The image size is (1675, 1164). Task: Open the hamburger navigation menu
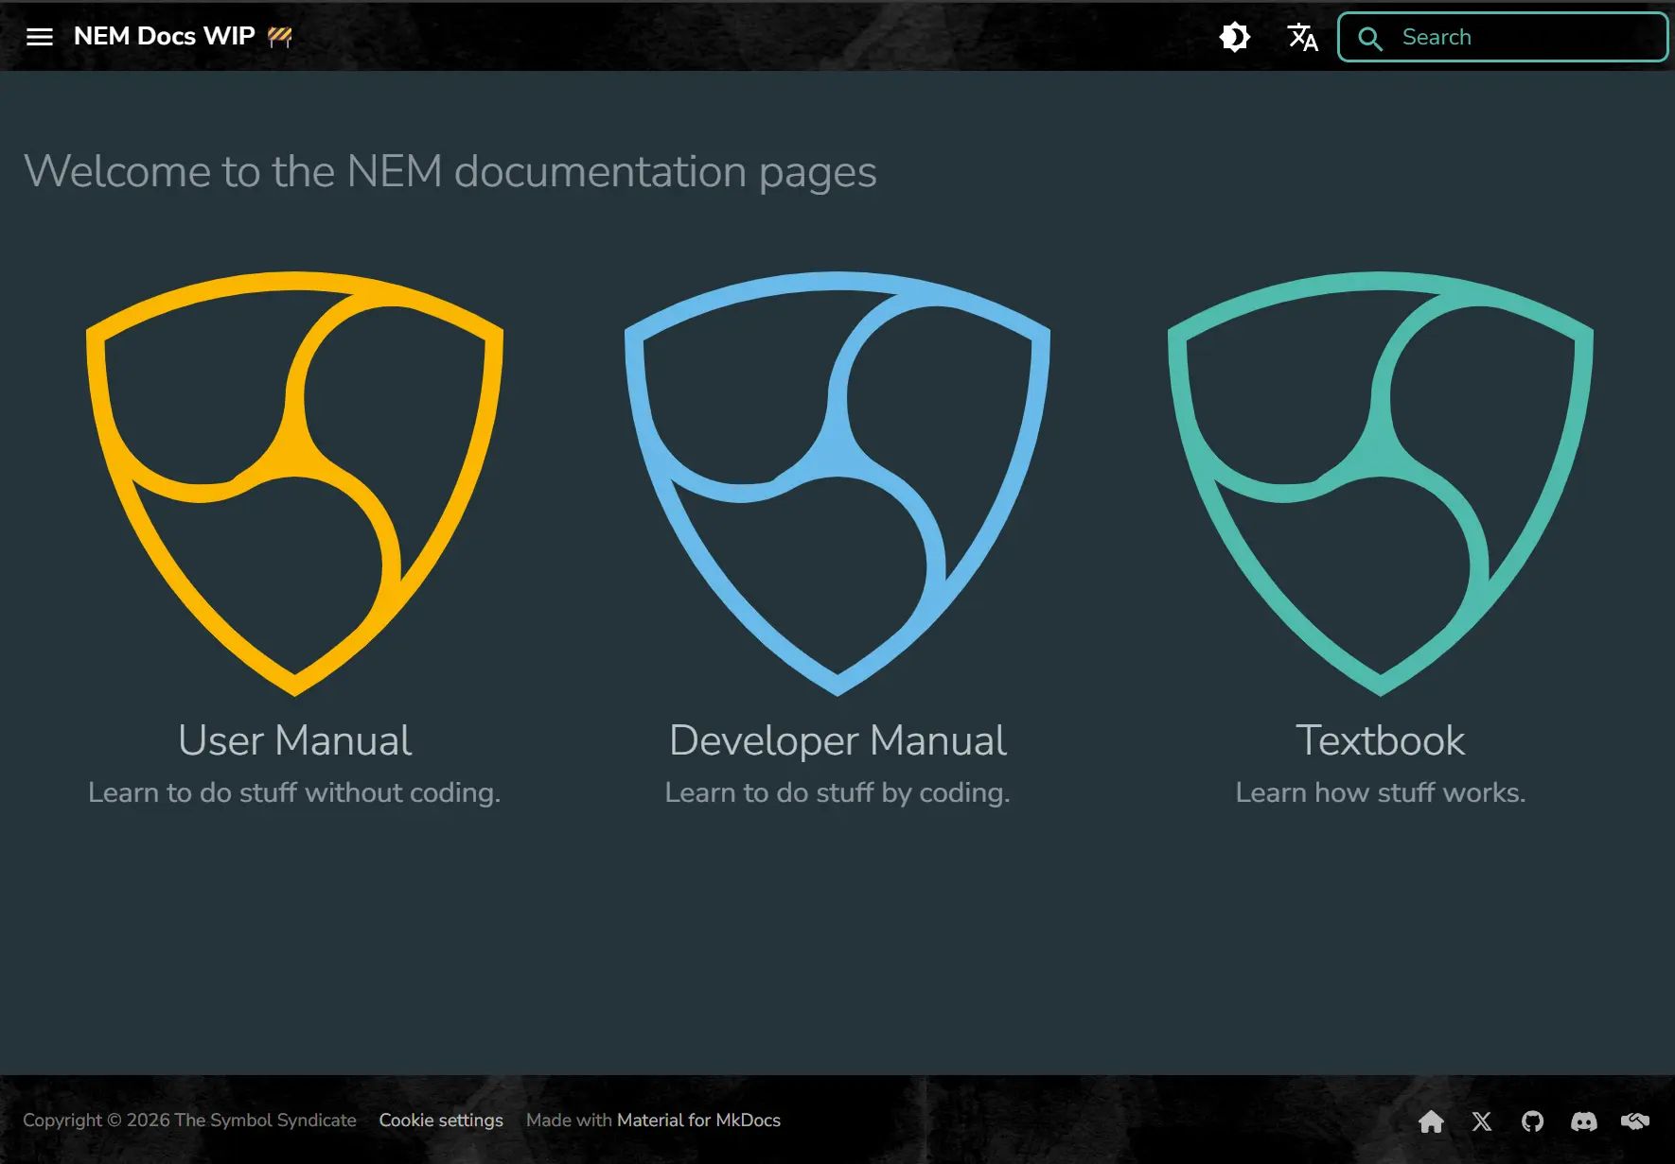(40, 37)
